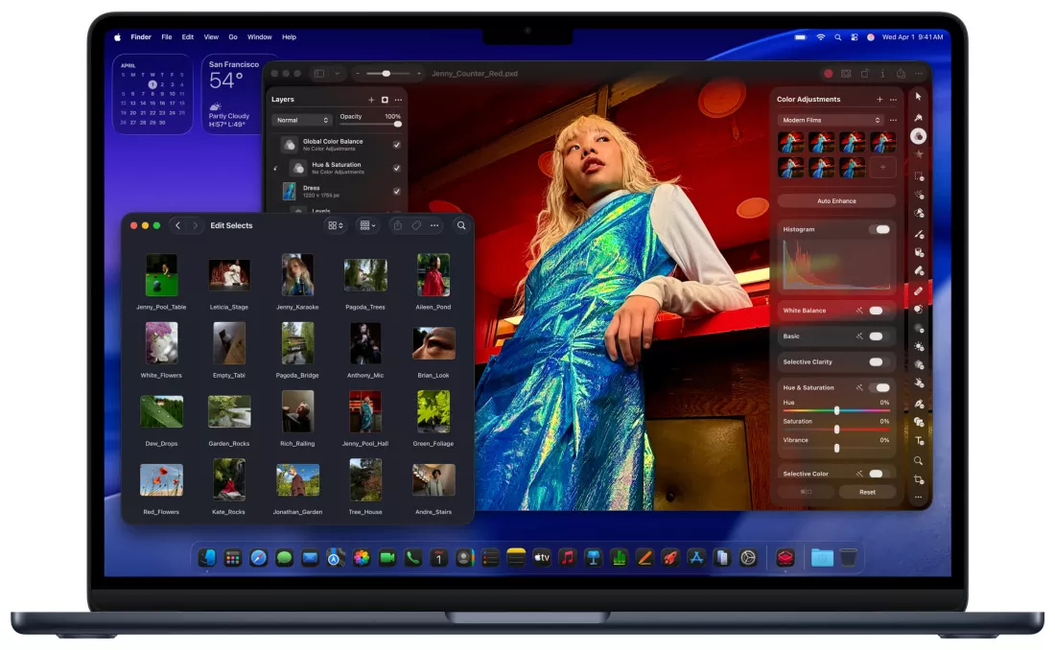
Task: Click the share icon in the Edit Selects toolbar
Action: click(397, 225)
